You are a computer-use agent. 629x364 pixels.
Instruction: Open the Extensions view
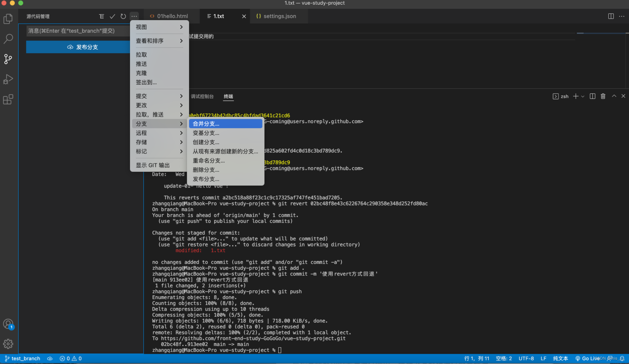coord(8,99)
